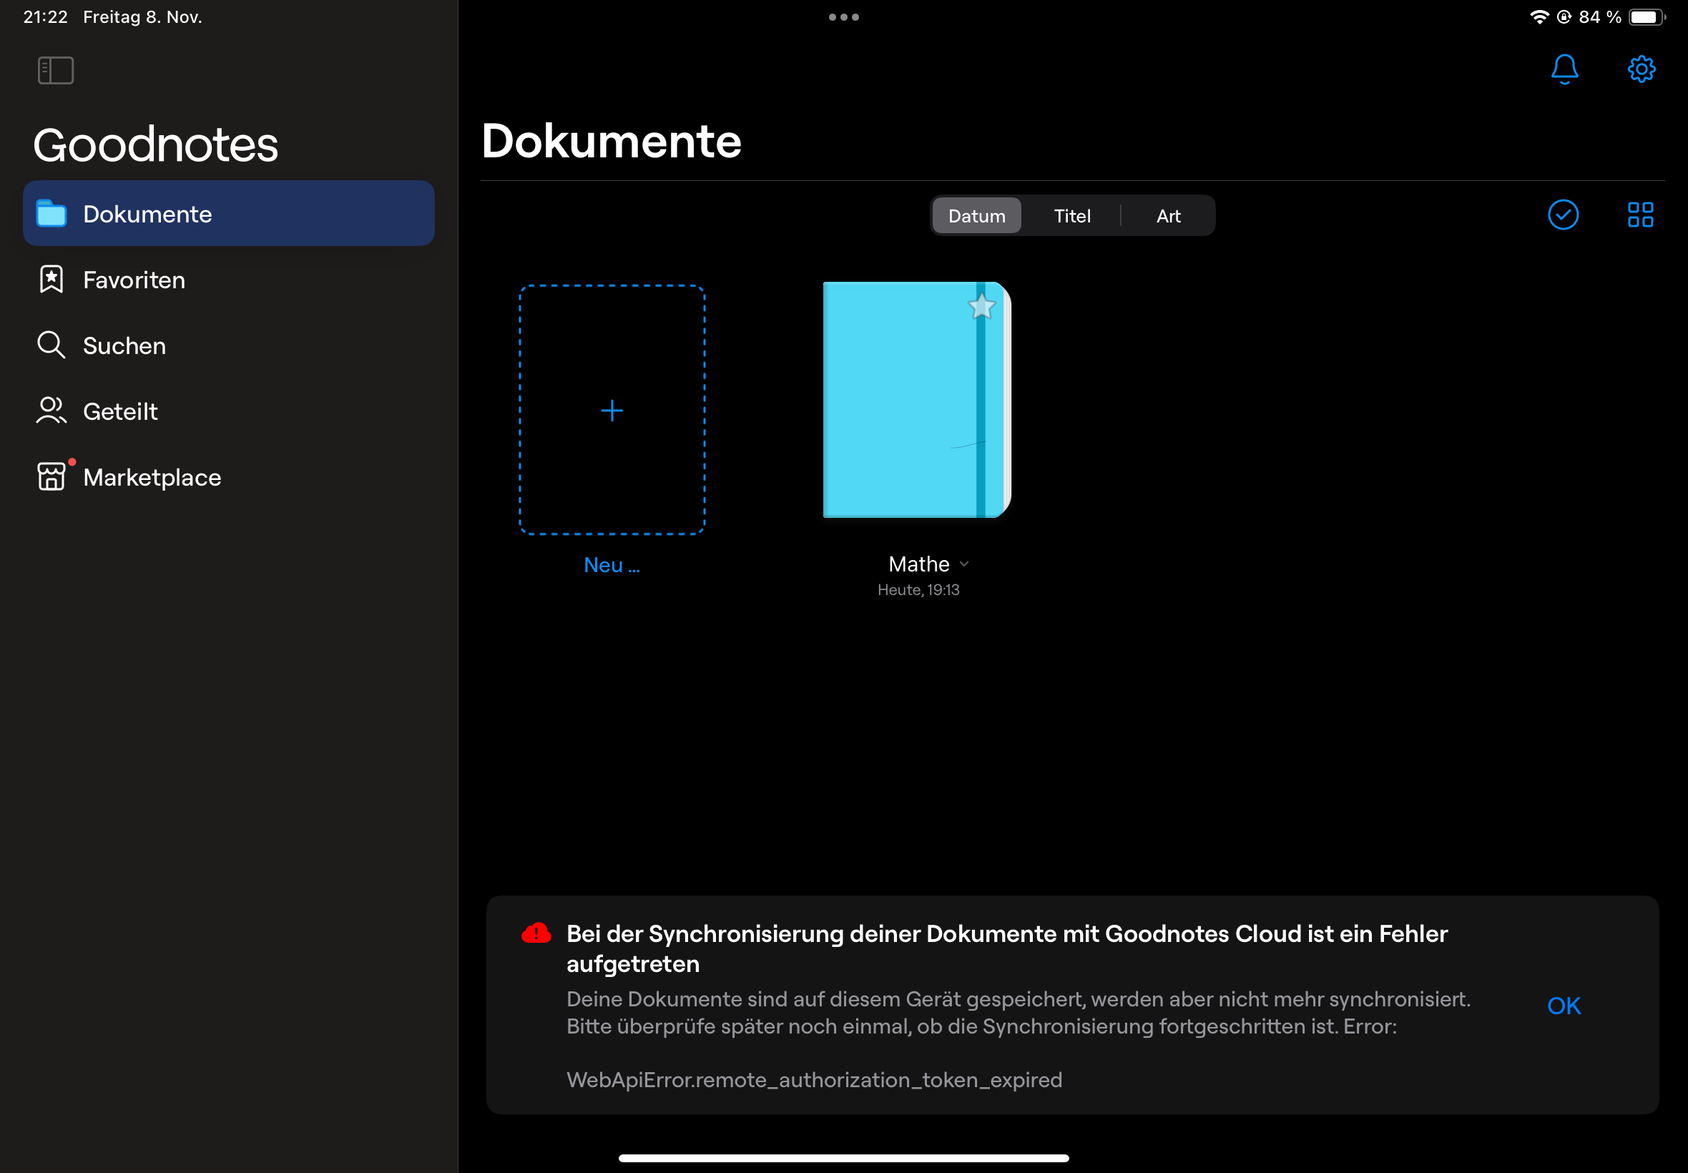Tap the plus icon to create new document

[x=612, y=410]
